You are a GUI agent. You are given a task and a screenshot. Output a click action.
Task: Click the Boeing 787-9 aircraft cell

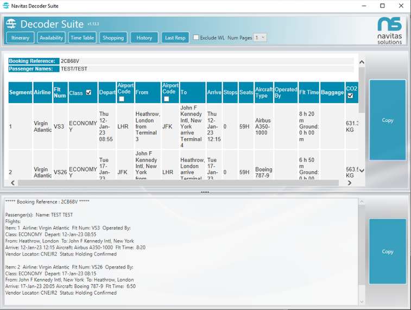pyautogui.click(x=264, y=172)
